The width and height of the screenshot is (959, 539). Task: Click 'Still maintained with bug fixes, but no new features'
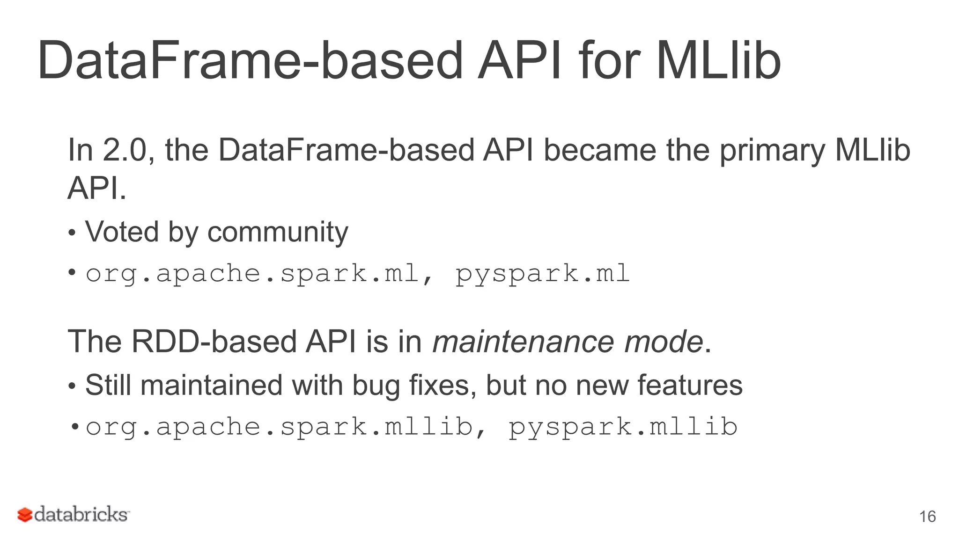click(x=414, y=386)
